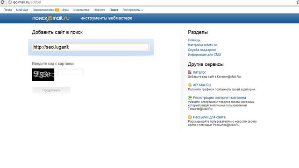
Task: Open Игры in top navigation
Action: (x=65, y=10)
